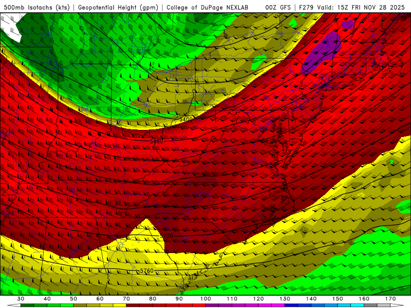Click the 30 knot legend value

point(21,299)
